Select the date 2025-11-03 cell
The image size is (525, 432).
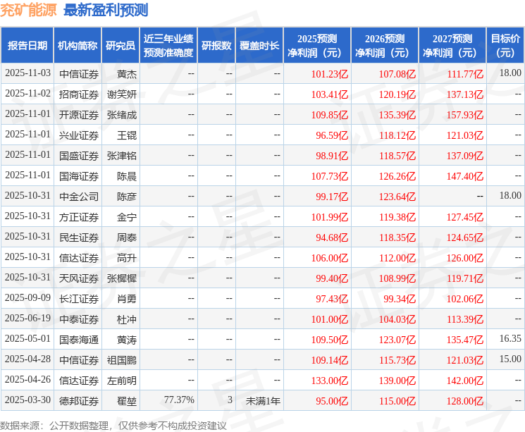(27, 73)
